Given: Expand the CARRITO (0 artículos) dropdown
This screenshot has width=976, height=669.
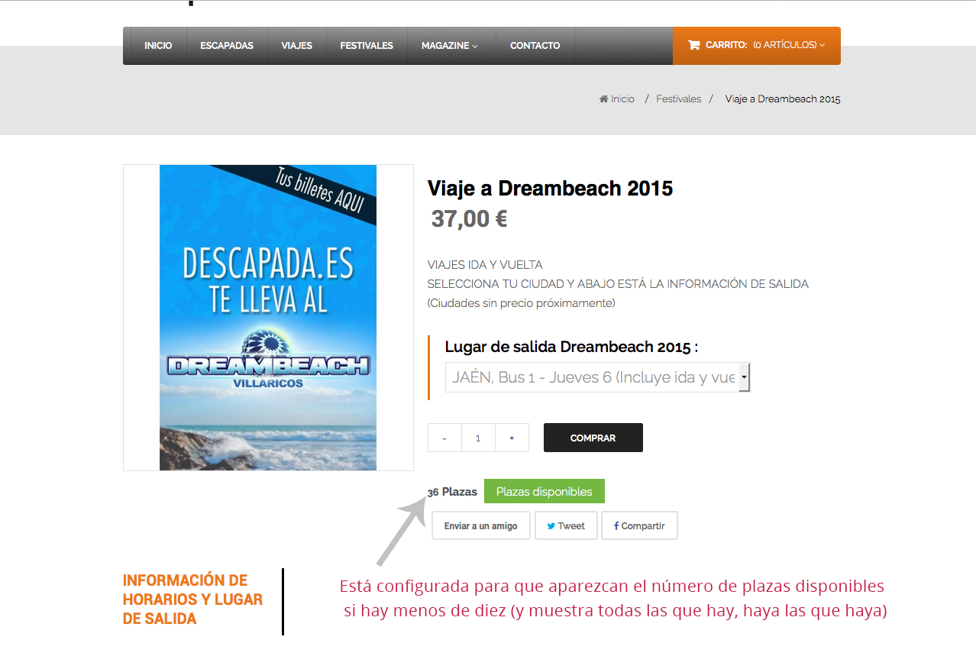Looking at the screenshot, I should tap(757, 46).
